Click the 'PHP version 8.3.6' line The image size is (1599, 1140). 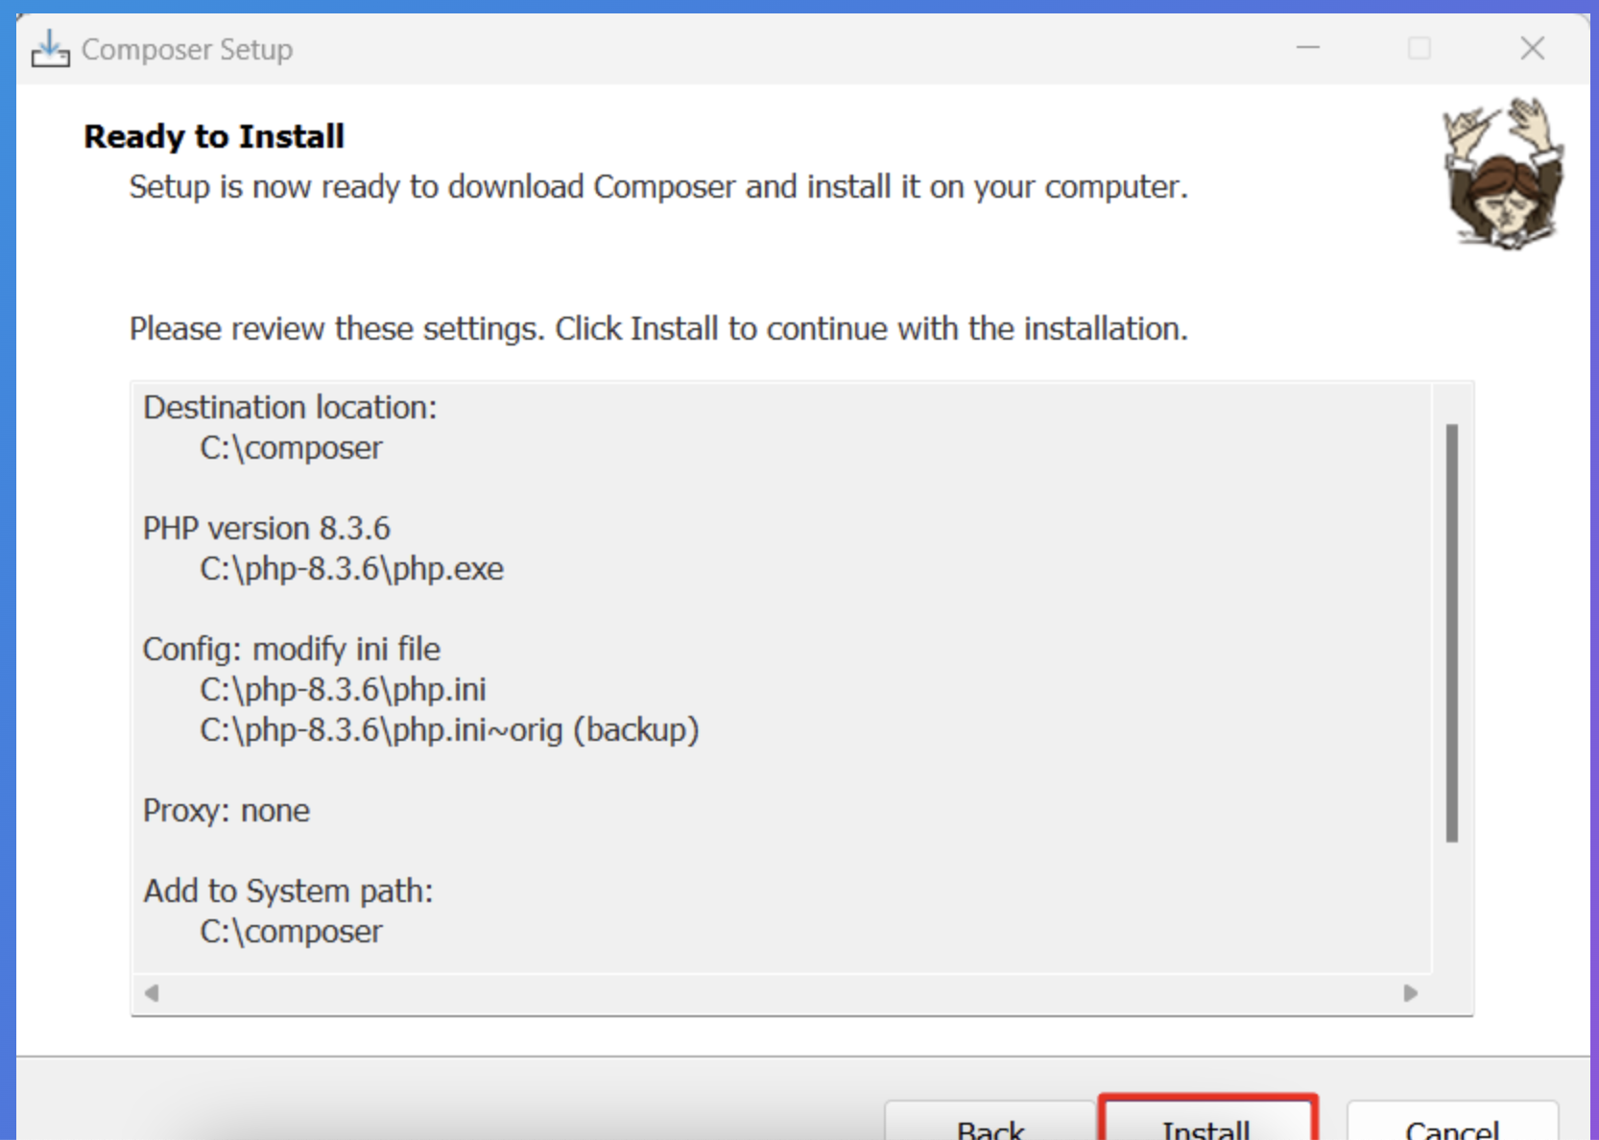pyautogui.click(x=267, y=529)
